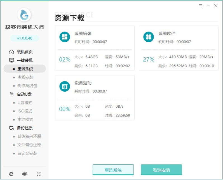Select 离线安装 menu item
The width and height of the screenshot is (223, 180).
point(25,77)
